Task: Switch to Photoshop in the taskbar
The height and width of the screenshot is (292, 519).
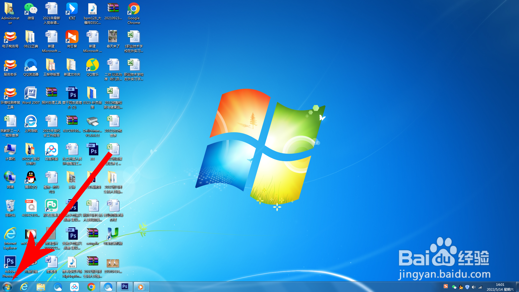Action: pos(125,287)
